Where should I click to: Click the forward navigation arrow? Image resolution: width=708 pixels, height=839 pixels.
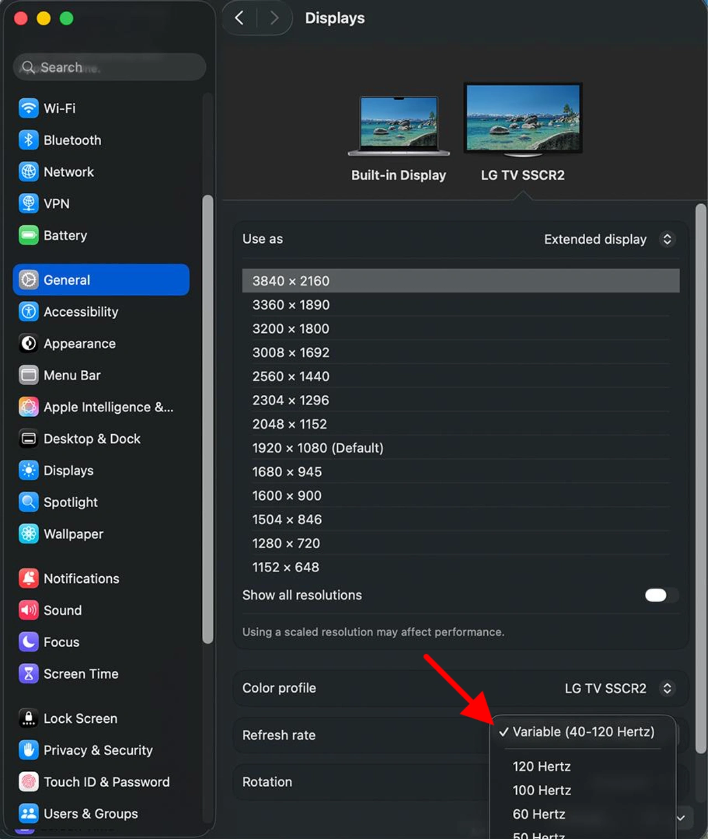pos(274,17)
